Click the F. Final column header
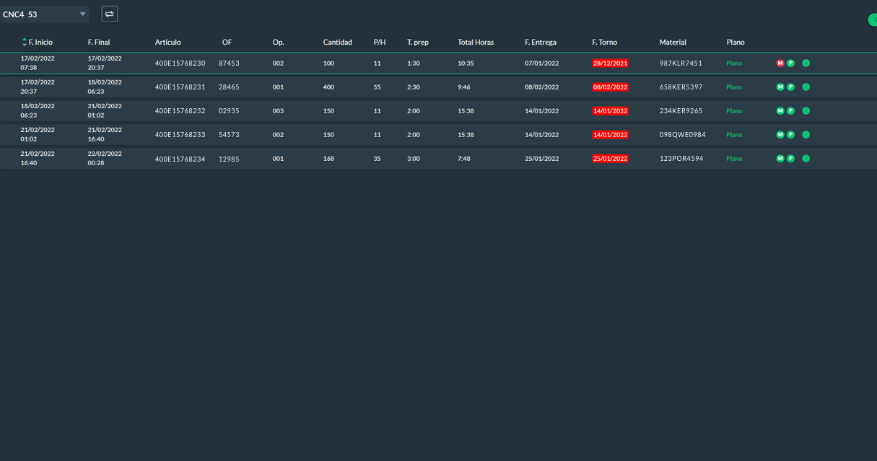 (99, 43)
